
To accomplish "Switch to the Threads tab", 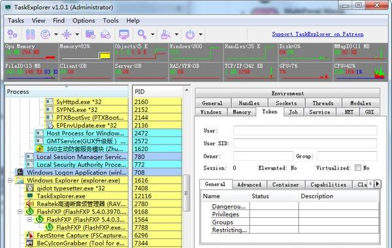I will (323, 103).
